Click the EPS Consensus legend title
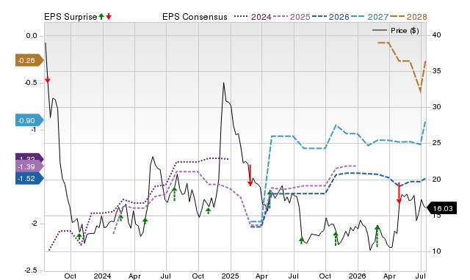 [195, 17]
